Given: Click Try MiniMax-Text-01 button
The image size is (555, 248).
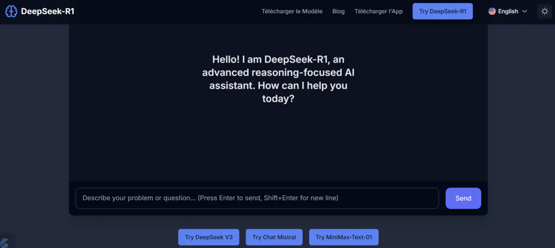Looking at the screenshot, I should (x=344, y=237).
